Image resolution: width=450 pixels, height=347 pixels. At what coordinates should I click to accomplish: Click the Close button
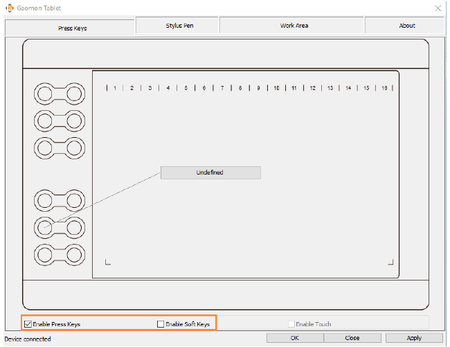coord(352,338)
